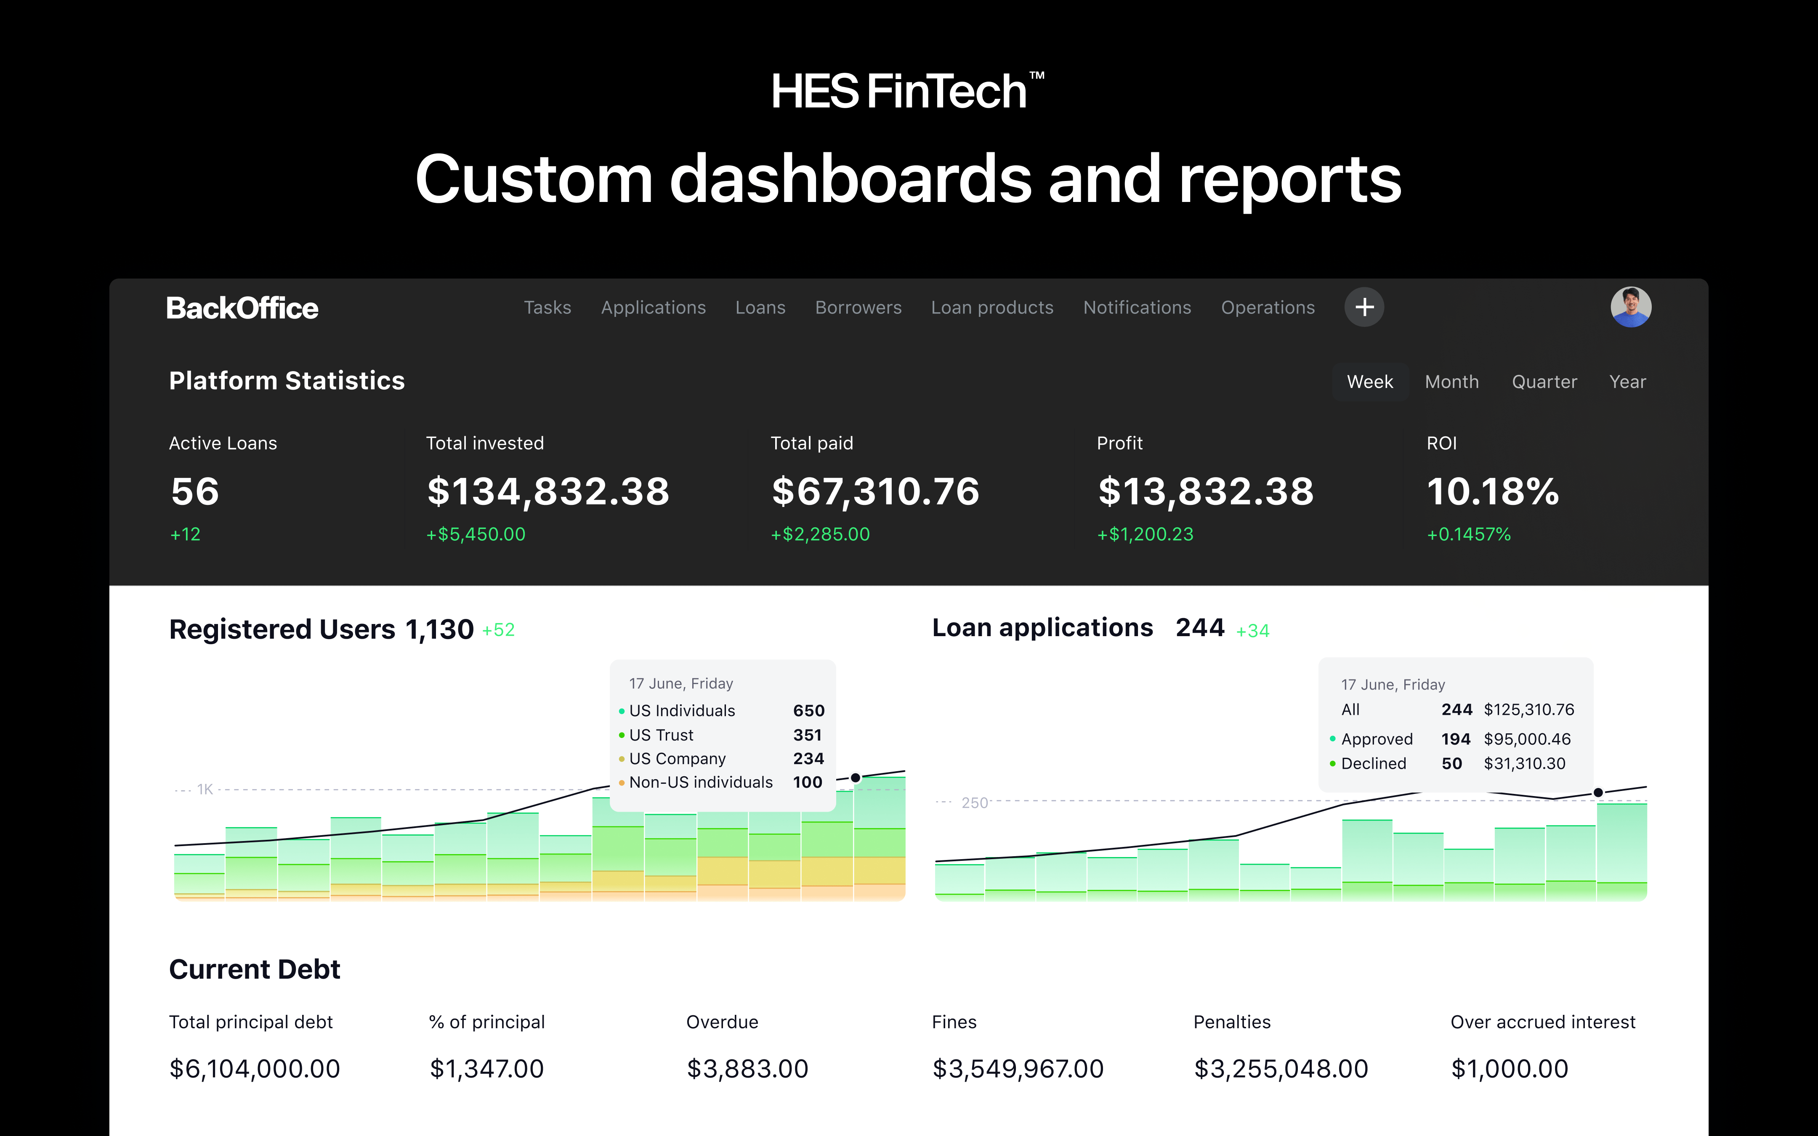
Task: Navigate to Borrowers
Action: pos(858,308)
